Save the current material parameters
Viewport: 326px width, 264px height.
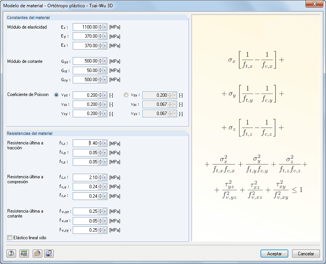click(49, 253)
